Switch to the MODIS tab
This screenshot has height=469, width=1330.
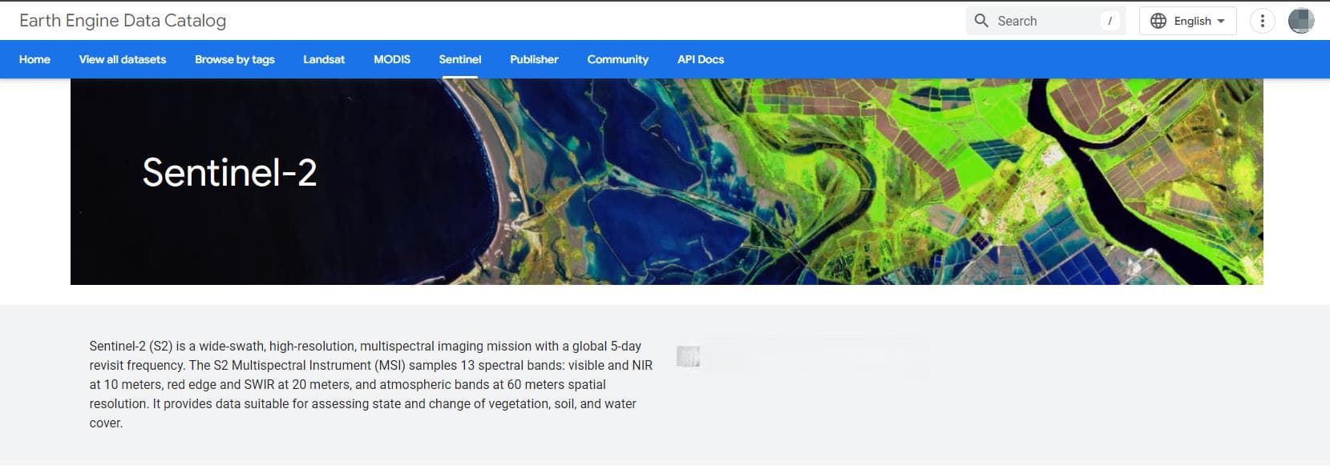pos(392,59)
